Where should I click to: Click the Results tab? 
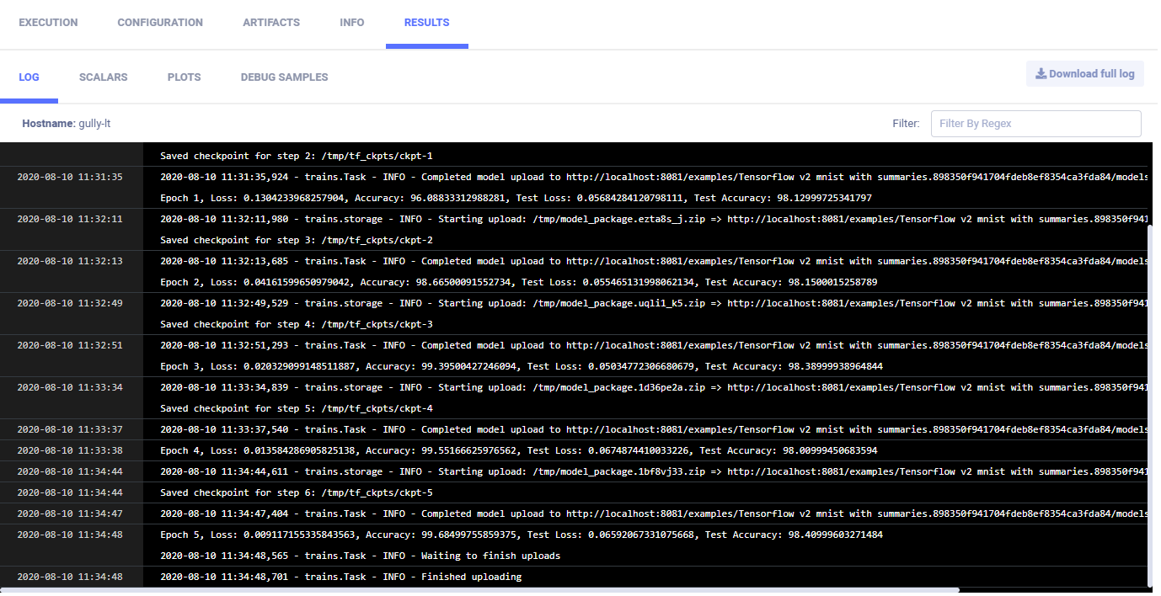pos(426,23)
